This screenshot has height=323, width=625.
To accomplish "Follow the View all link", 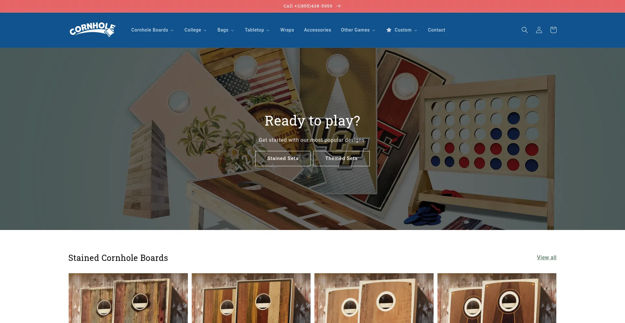I will tap(547, 257).
